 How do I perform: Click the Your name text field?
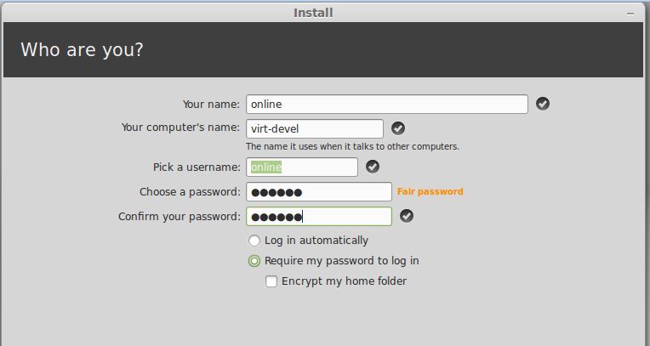coord(387,104)
